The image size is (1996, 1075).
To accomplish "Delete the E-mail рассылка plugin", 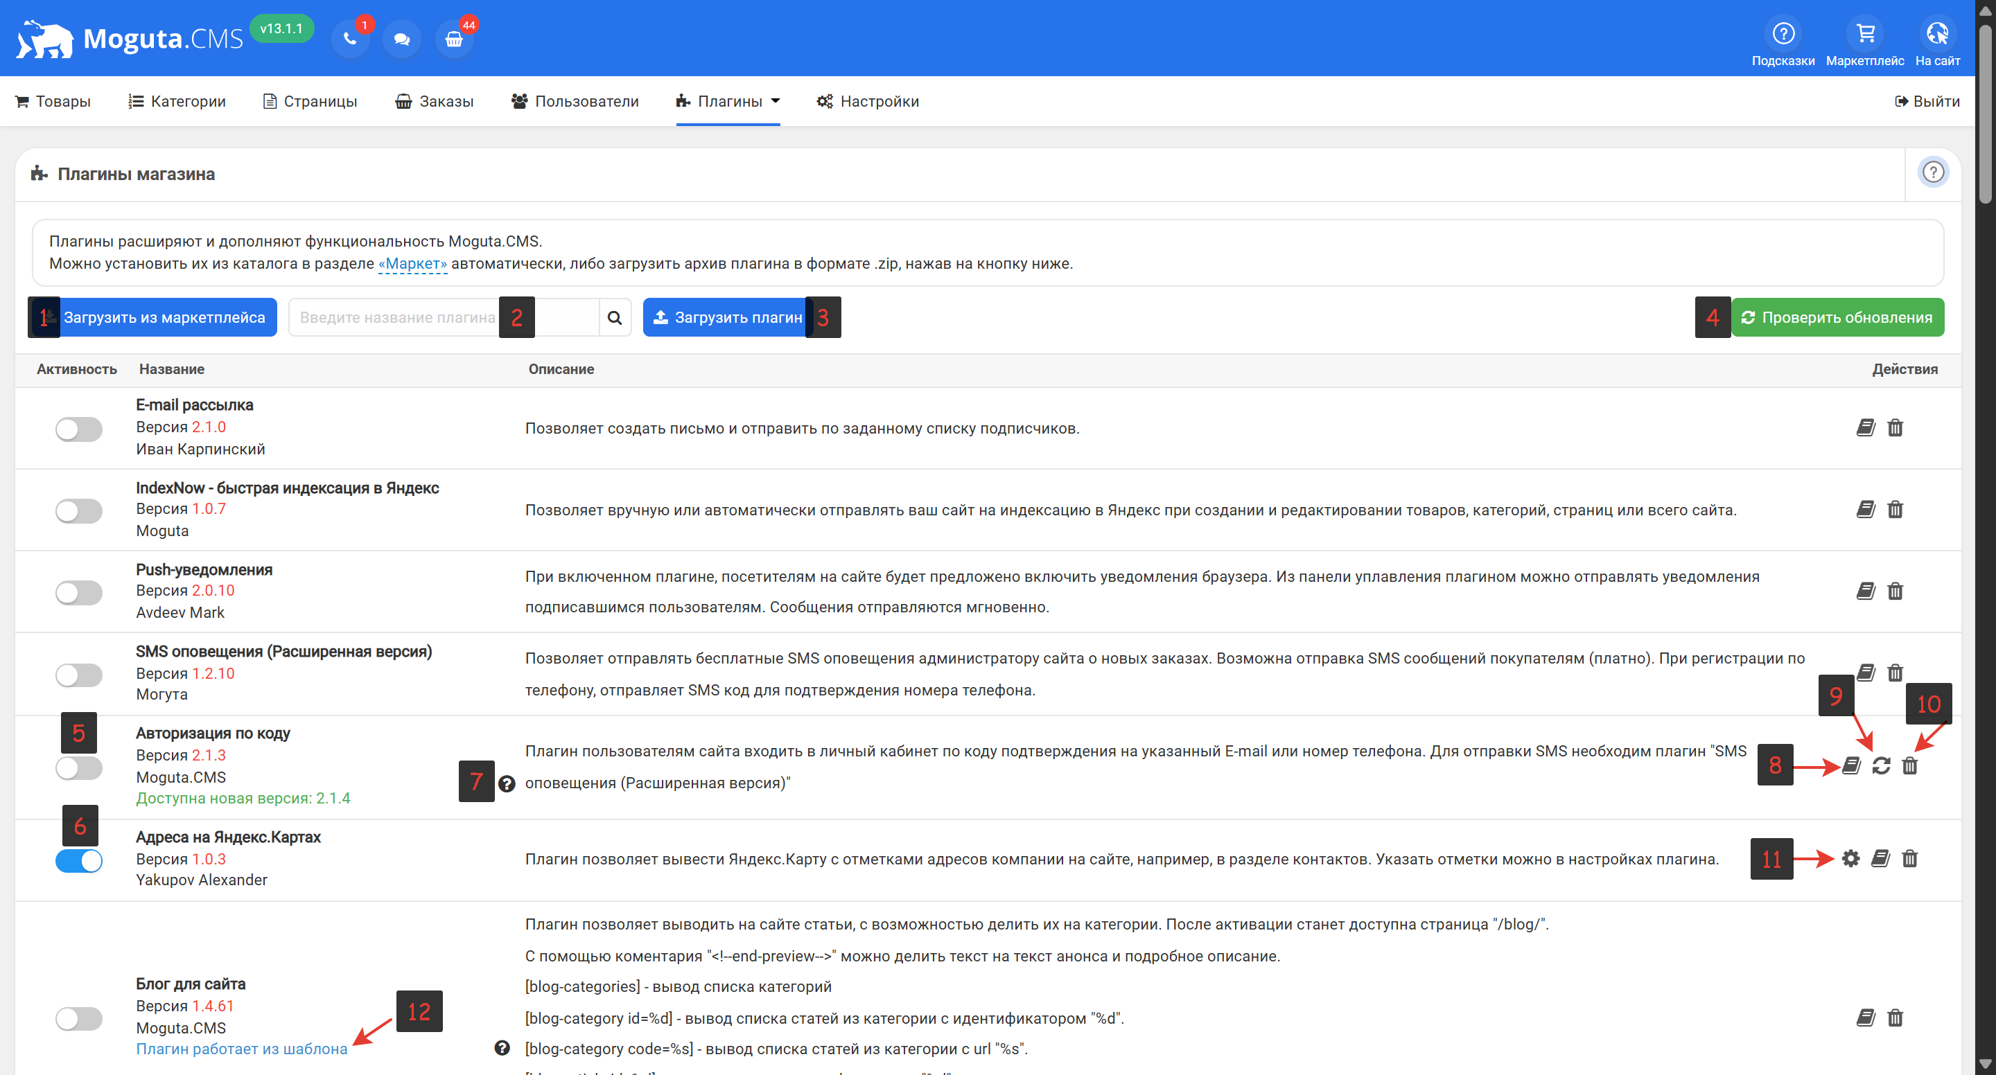I will (1895, 427).
